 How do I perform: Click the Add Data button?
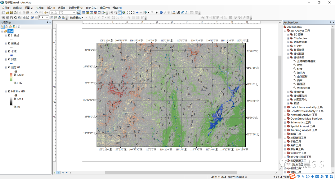pos(45,13)
